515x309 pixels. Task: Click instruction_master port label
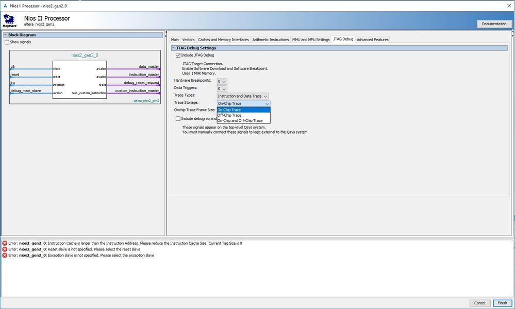(144, 75)
